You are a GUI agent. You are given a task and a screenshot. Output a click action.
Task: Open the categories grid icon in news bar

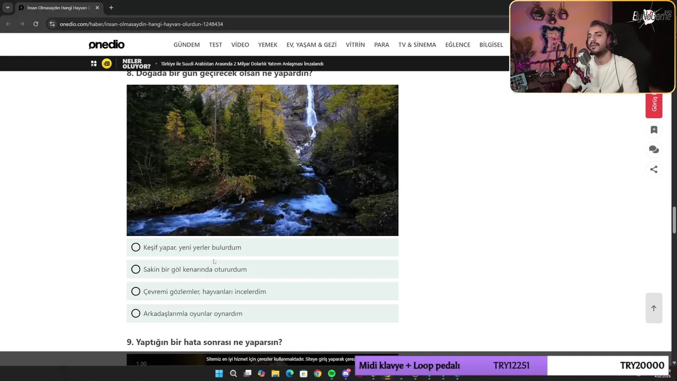click(94, 63)
